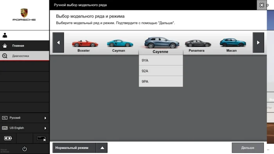Click the battery status icon
This screenshot has width=274, height=154.
pyautogui.click(x=8, y=138)
